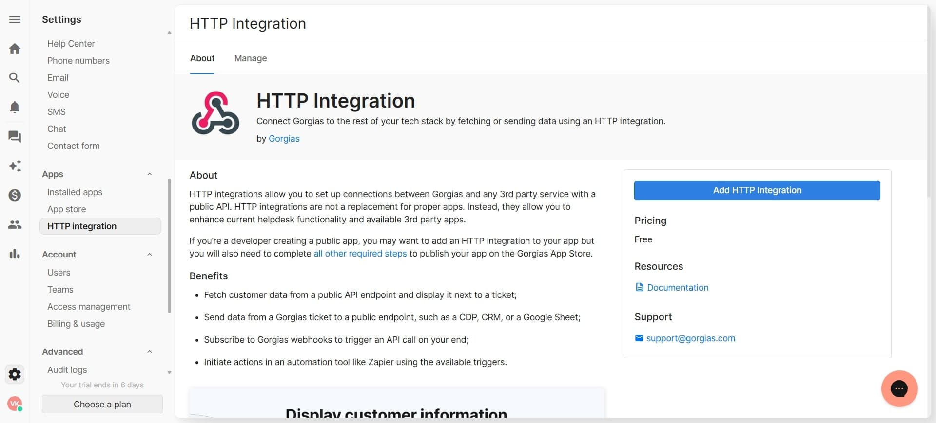Open the search magnifier icon

pyautogui.click(x=15, y=78)
